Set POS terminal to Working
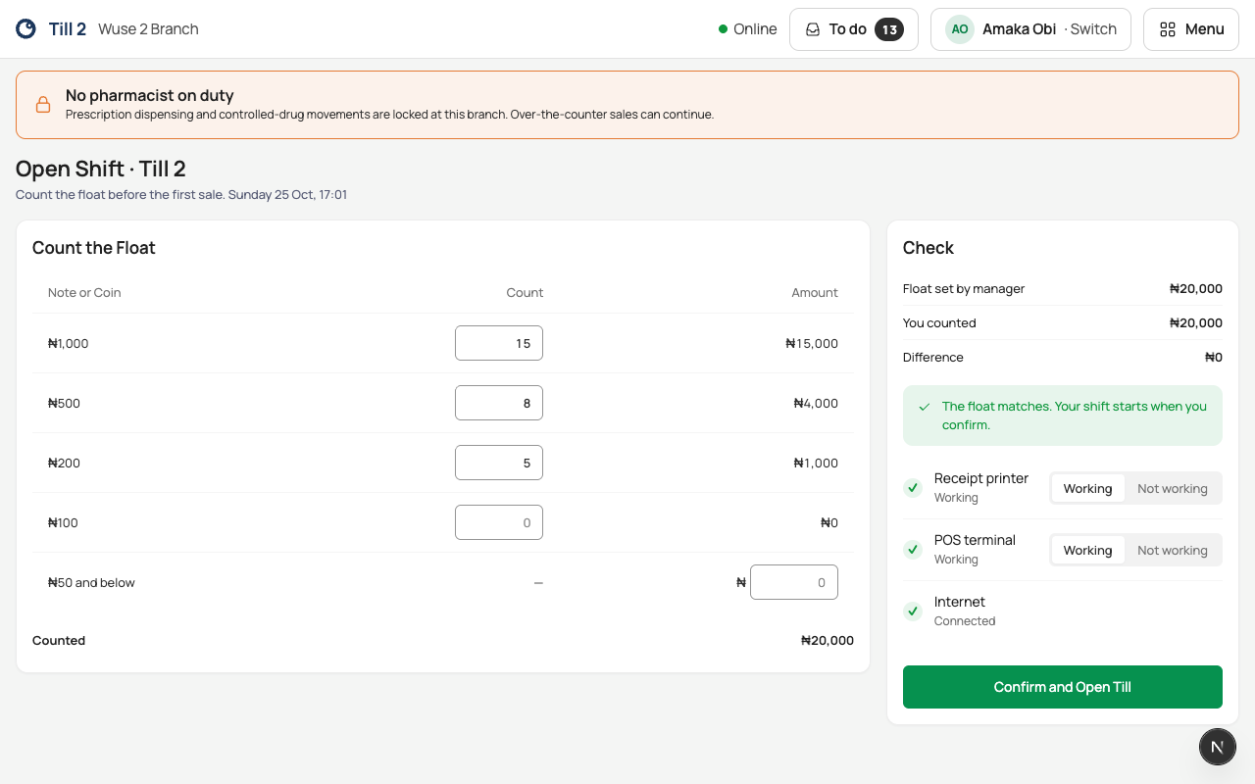This screenshot has height=784, width=1255. tap(1088, 550)
